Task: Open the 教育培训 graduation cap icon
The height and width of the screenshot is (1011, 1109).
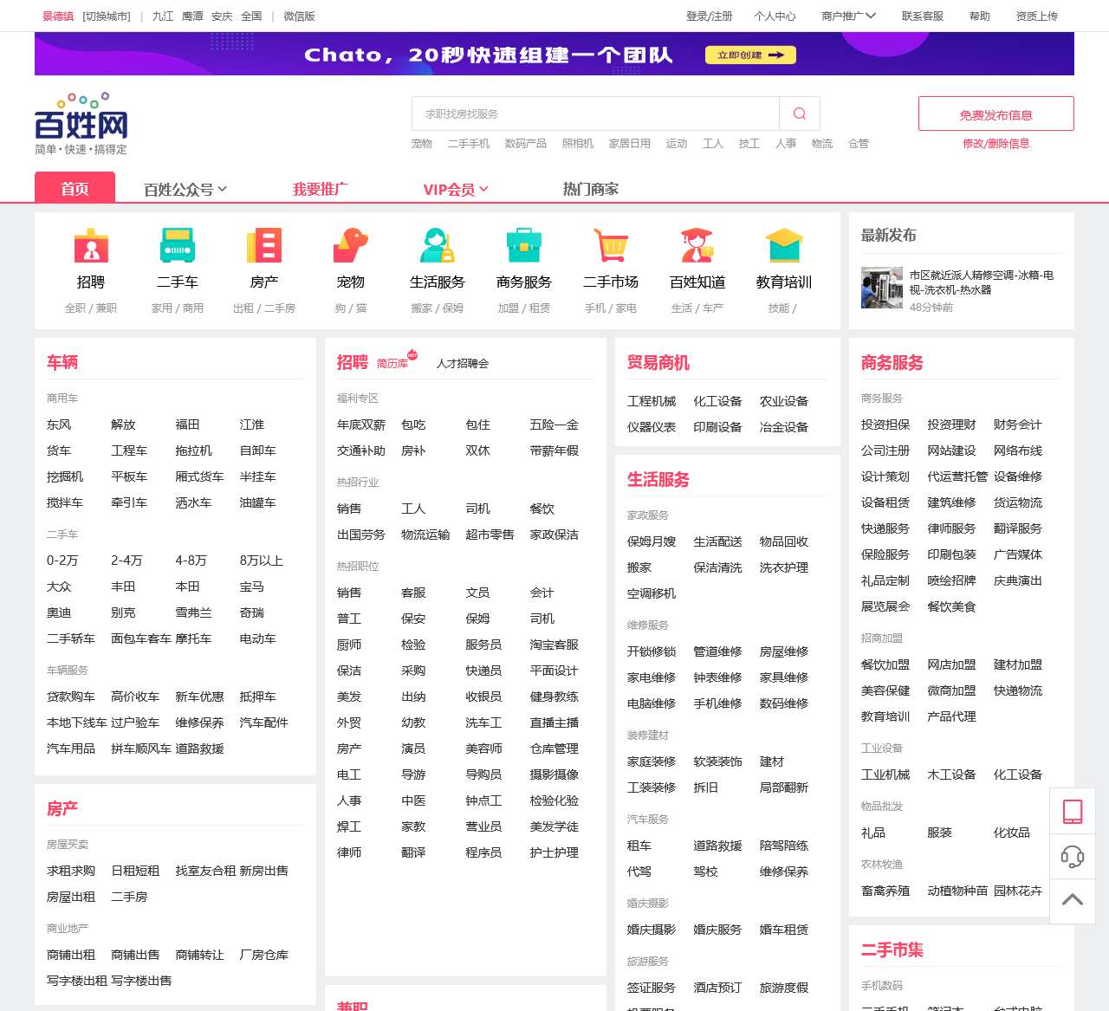Action: pyautogui.click(x=784, y=247)
